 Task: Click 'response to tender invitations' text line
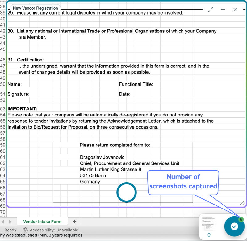tap(111, 121)
